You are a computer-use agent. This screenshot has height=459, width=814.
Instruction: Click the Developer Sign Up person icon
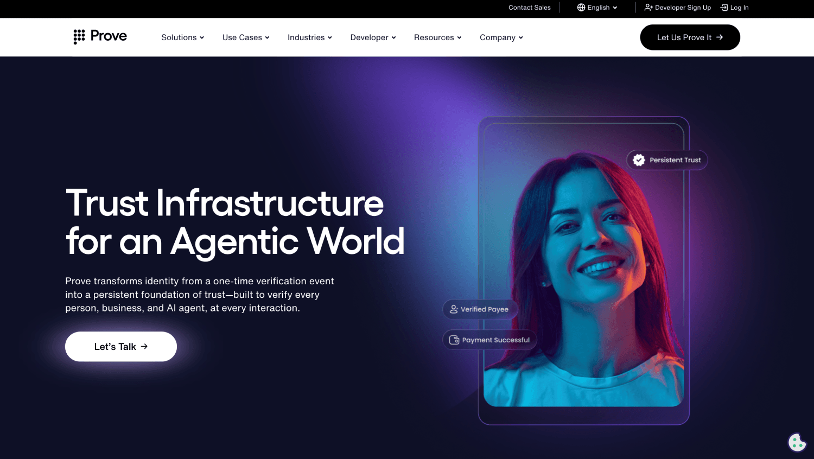[648, 8]
